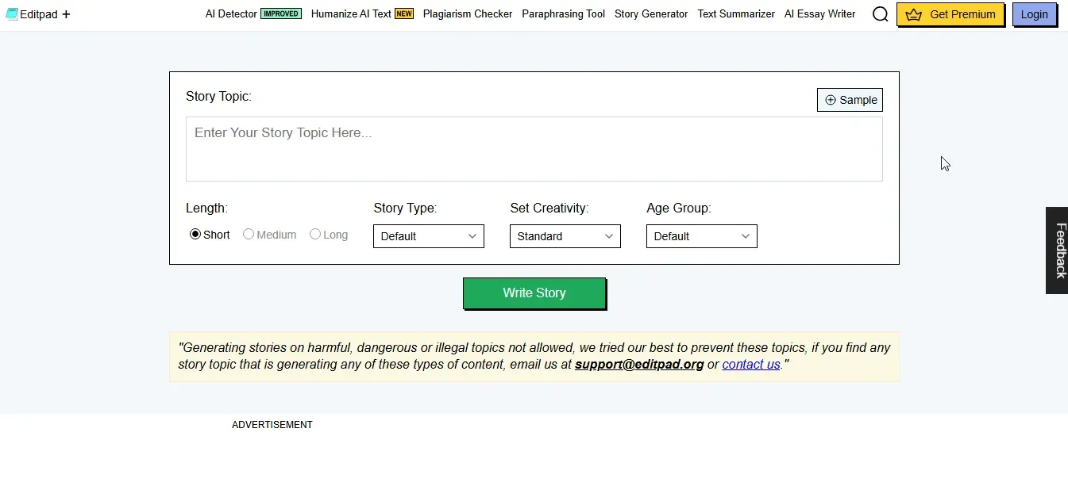
Task: Click the Login button
Action: pos(1035,14)
